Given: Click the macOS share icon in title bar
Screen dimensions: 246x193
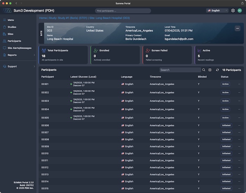Looking at the screenshot, I should (x=242, y=3).
